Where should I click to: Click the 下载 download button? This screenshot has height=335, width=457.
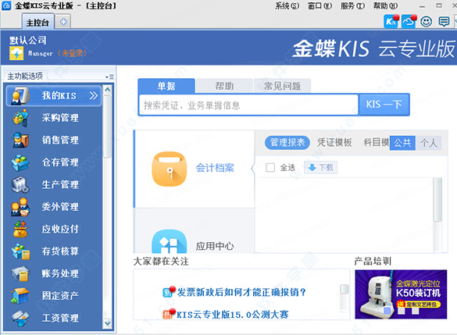320,167
